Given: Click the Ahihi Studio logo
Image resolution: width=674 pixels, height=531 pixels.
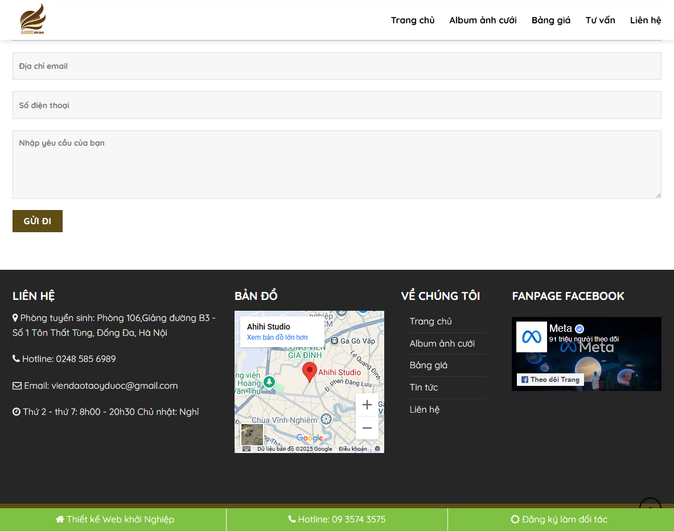Looking at the screenshot, I should click(31, 19).
